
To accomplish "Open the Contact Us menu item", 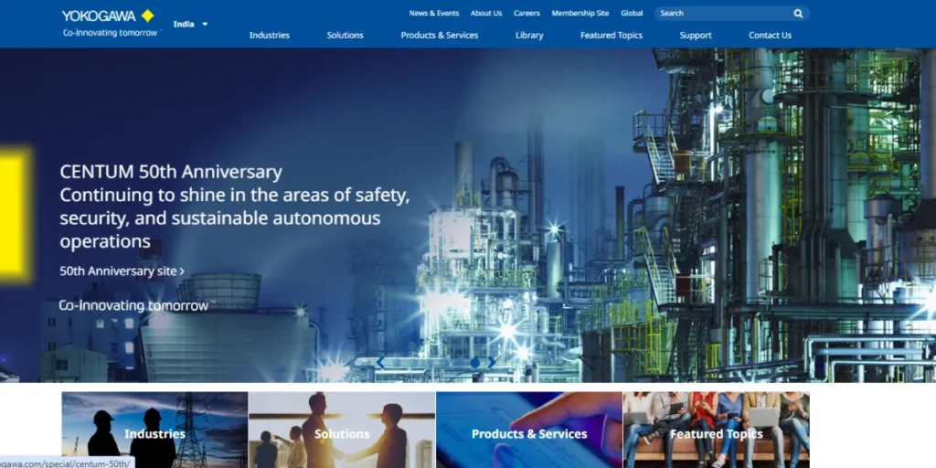I will click(770, 36).
